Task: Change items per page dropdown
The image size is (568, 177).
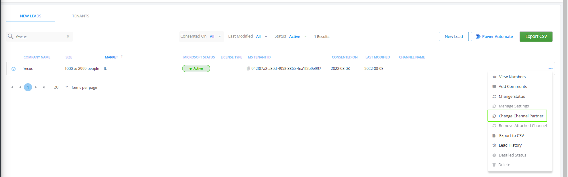Action: [61, 87]
